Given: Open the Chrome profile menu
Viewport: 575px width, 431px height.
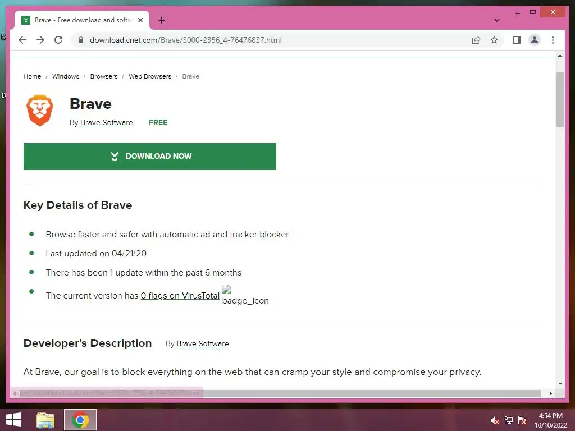Looking at the screenshot, I should coord(535,40).
